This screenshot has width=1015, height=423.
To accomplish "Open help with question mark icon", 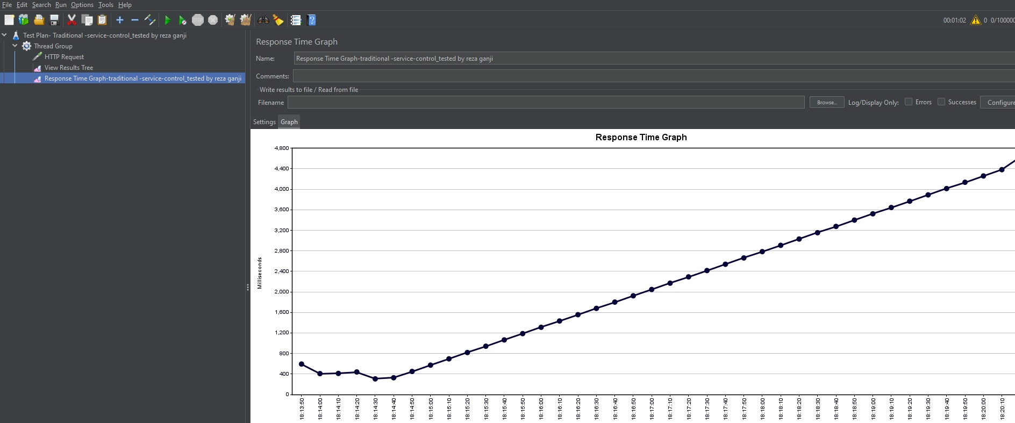I will pos(311,20).
